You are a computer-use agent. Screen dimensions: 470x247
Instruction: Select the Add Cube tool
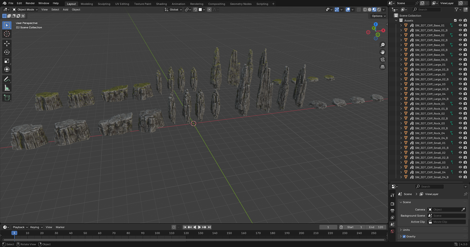[7, 98]
